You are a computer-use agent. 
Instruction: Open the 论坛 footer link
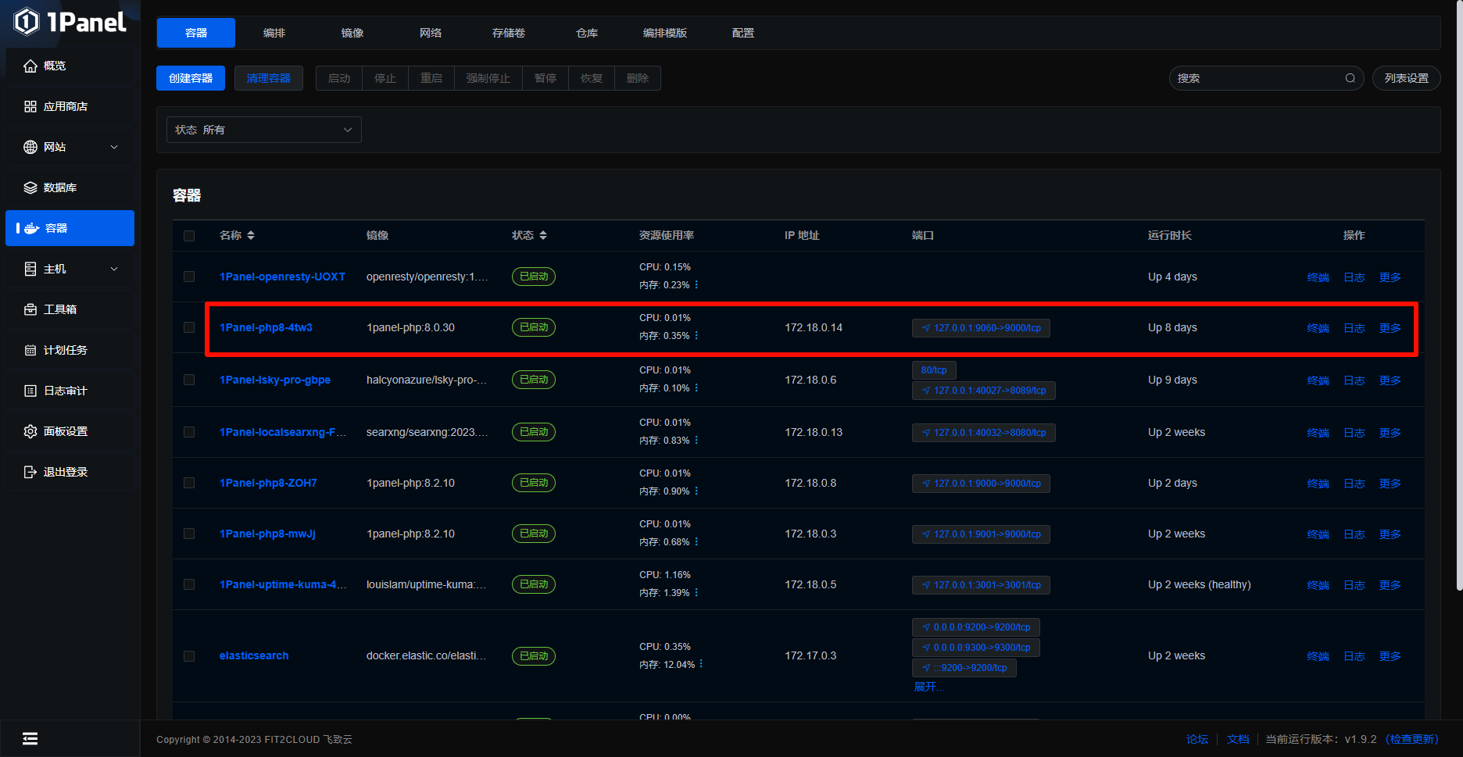(1197, 739)
